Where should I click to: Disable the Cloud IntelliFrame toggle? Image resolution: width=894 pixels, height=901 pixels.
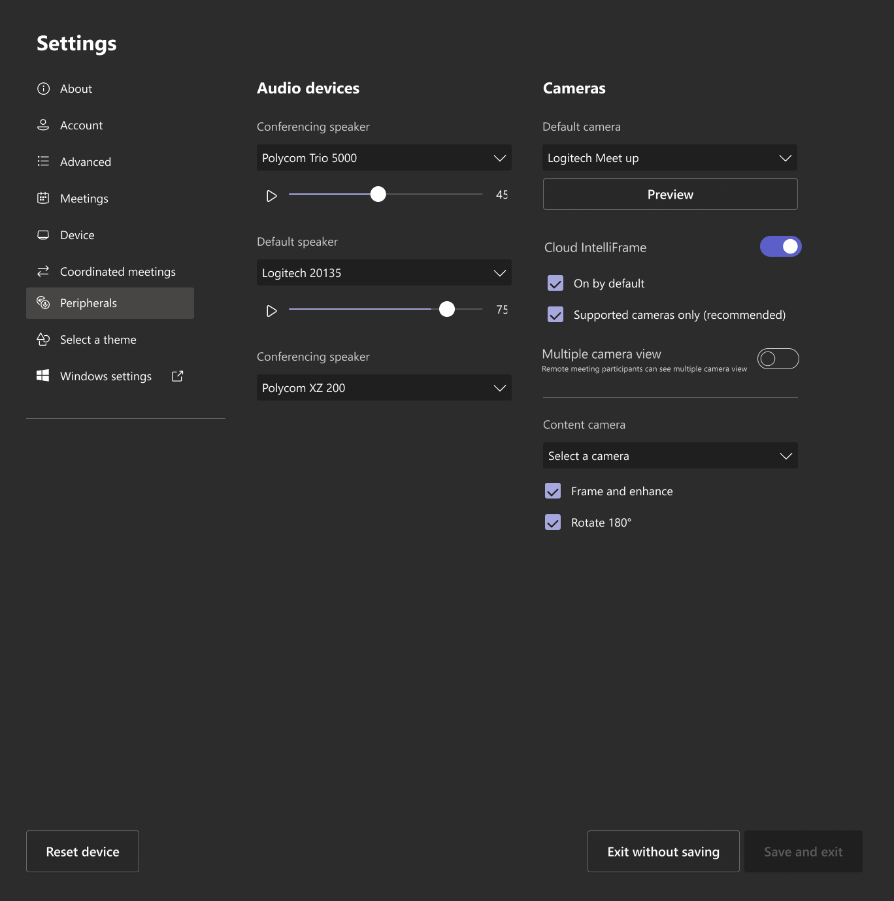point(780,246)
